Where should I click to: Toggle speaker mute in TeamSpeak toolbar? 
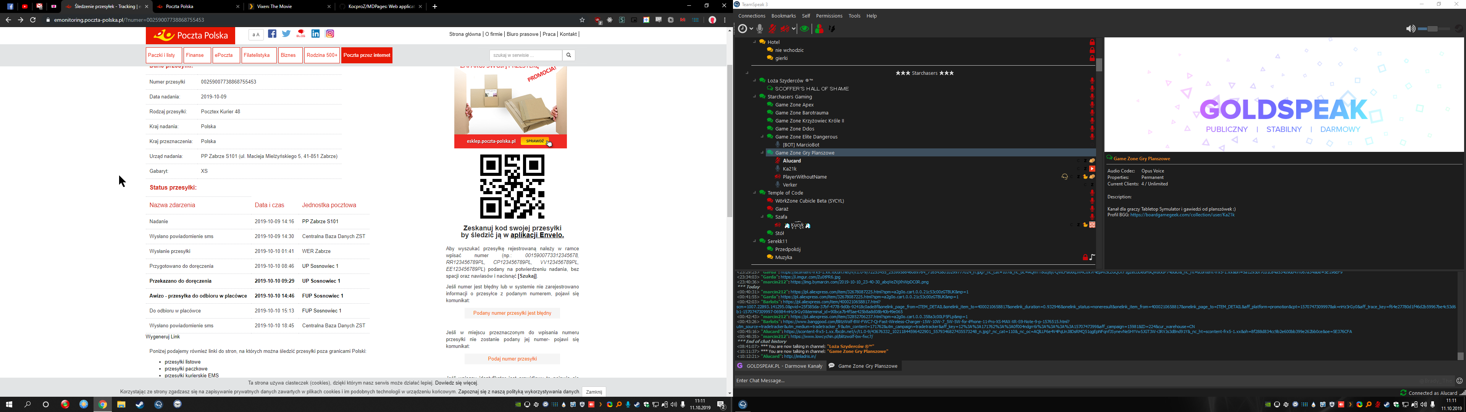click(x=786, y=29)
